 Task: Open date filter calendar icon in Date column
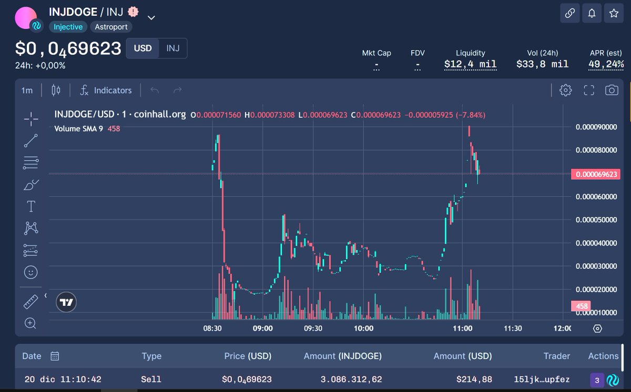55,356
